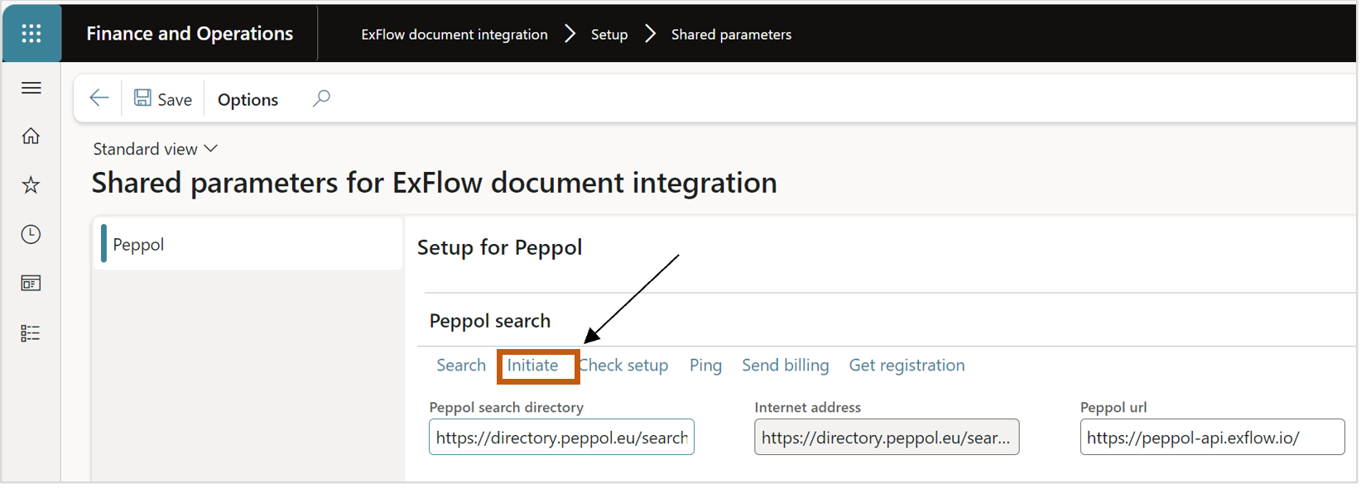Open Favorites star in sidebar
The height and width of the screenshot is (488, 1361).
pos(31,184)
